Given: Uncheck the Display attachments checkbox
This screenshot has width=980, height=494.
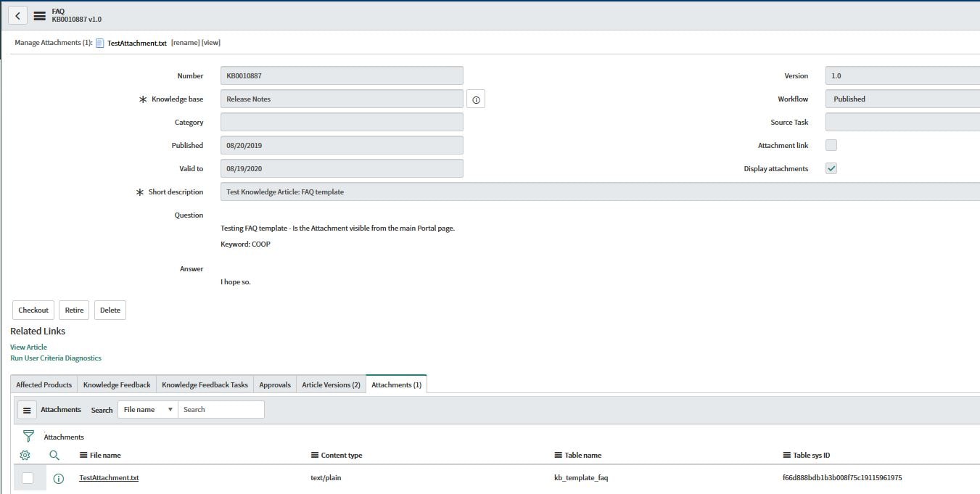Looking at the screenshot, I should tap(831, 168).
